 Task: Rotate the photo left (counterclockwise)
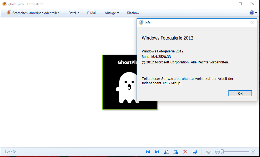click(166, 152)
